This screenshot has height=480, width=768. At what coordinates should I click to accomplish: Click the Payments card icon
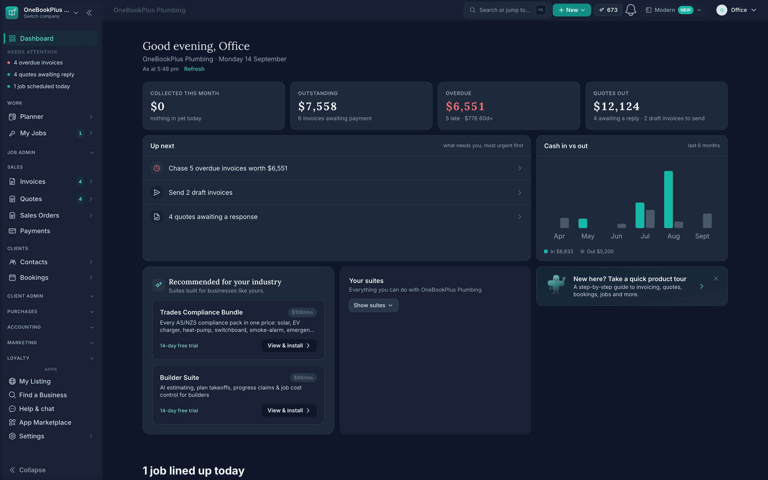click(x=12, y=231)
